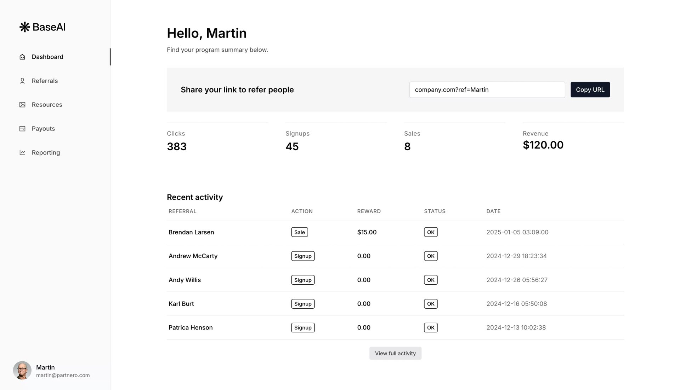Click the Andy Willis referral name
This screenshot has height=390, width=680.
tap(185, 280)
